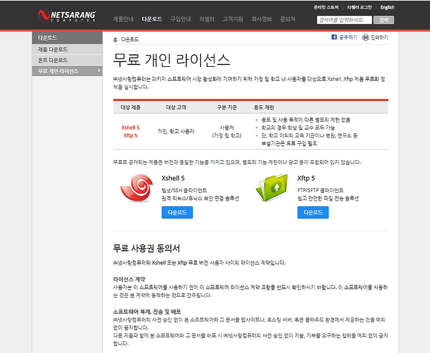
Task: Open the 구입안내 menu
Action: pyautogui.click(x=181, y=19)
